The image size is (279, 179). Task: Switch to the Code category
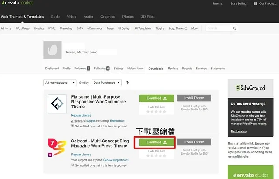(55, 17)
